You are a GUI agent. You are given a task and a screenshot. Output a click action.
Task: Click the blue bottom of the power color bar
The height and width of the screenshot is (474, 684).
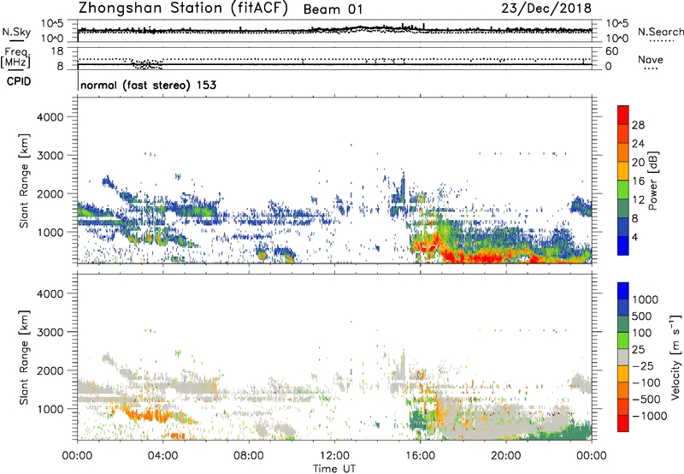pyautogui.click(x=623, y=246)
